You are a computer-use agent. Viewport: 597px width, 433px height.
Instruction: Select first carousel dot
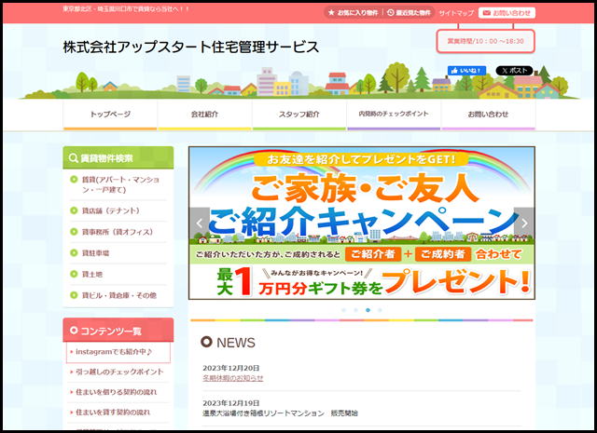pos(344,310)
